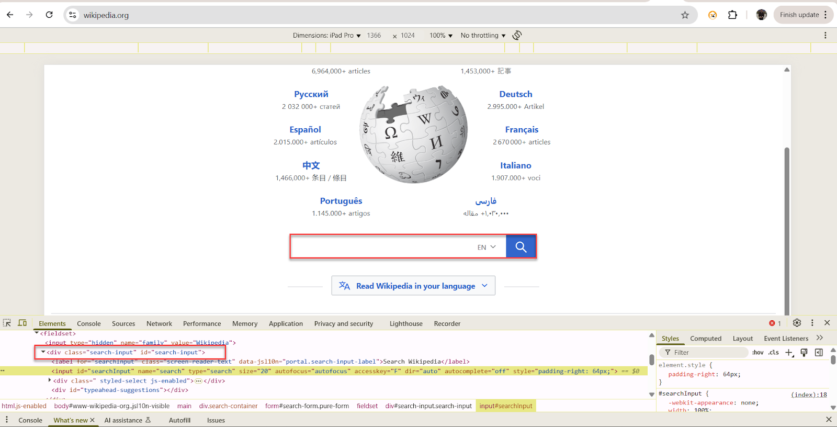Viewport: 837px width, 427px height.
Task: Switch to Application tab
Action: [286, 323]
